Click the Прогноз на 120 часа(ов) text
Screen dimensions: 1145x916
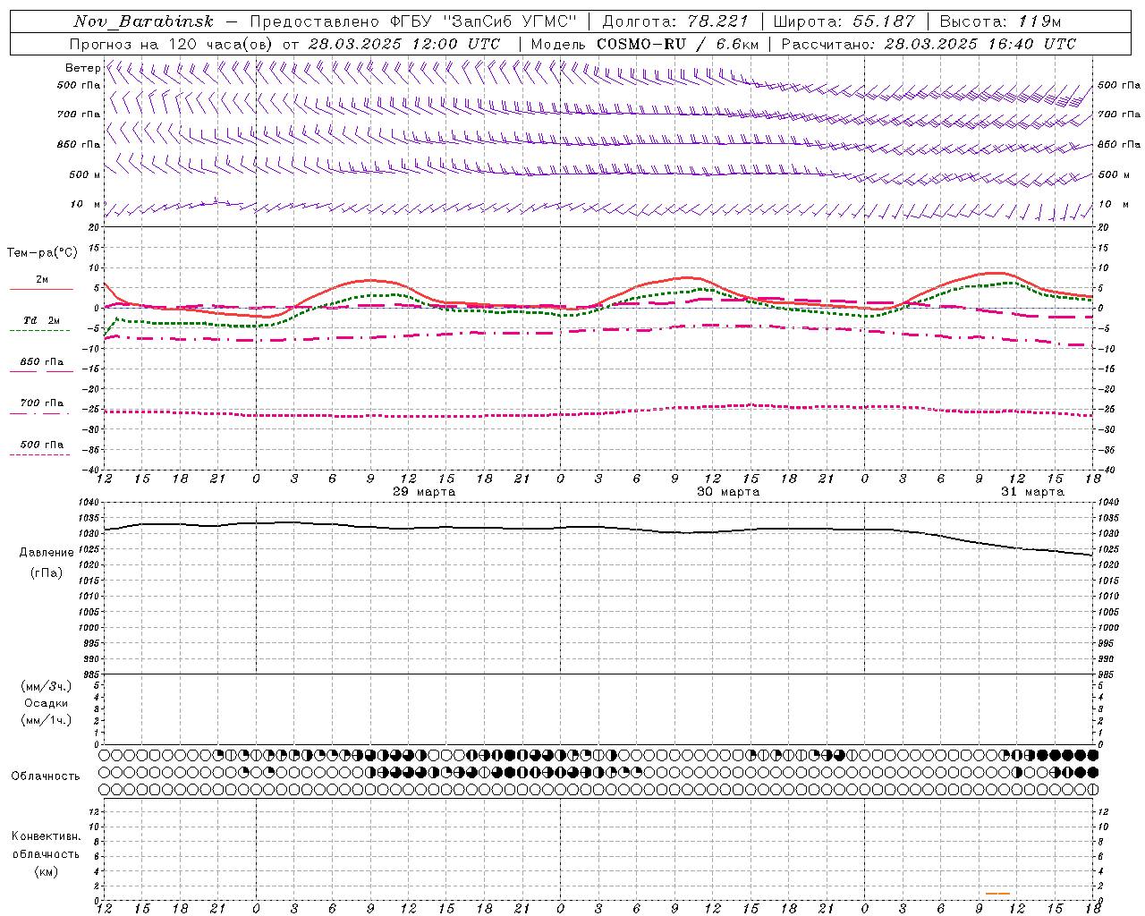(172, 44)
